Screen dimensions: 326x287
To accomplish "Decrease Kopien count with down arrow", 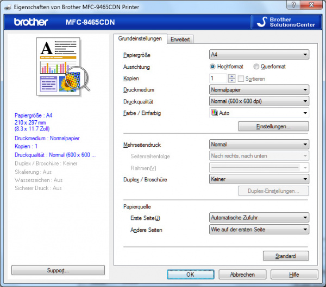I will click(x=232, y=81).
